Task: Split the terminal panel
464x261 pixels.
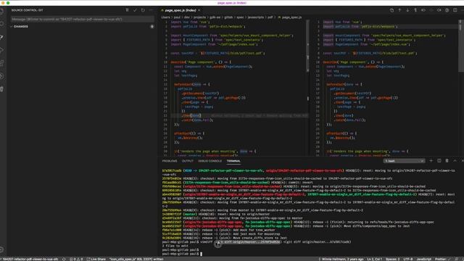Action: coord(439,161)
